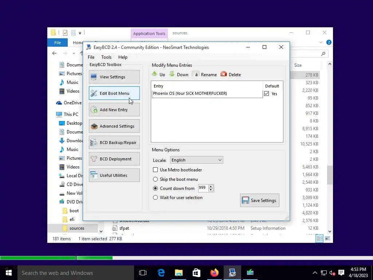The height and width of the screenshot is (280, 373).
Task: Uncheck the Default checkbox for Phoenix OS
Action: (x=266, y=94)
